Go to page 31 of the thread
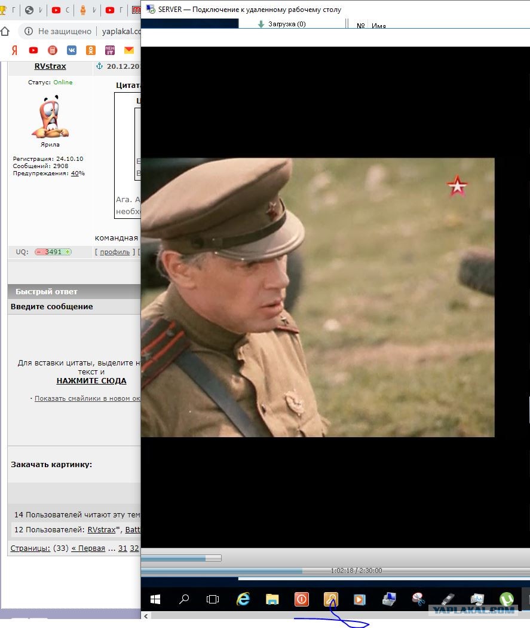 [x=122, y=548]
